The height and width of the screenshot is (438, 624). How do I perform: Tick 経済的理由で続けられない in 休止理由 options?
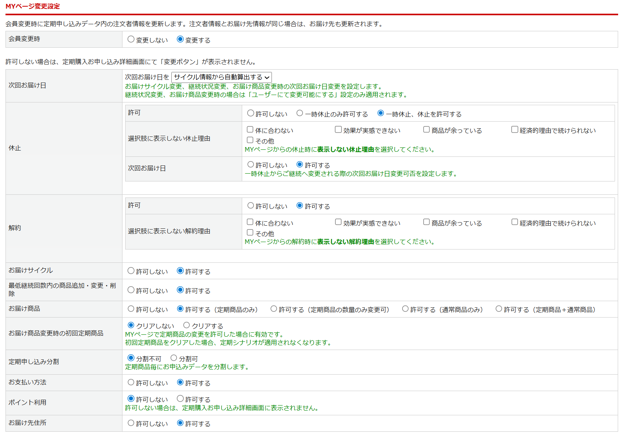515,130
